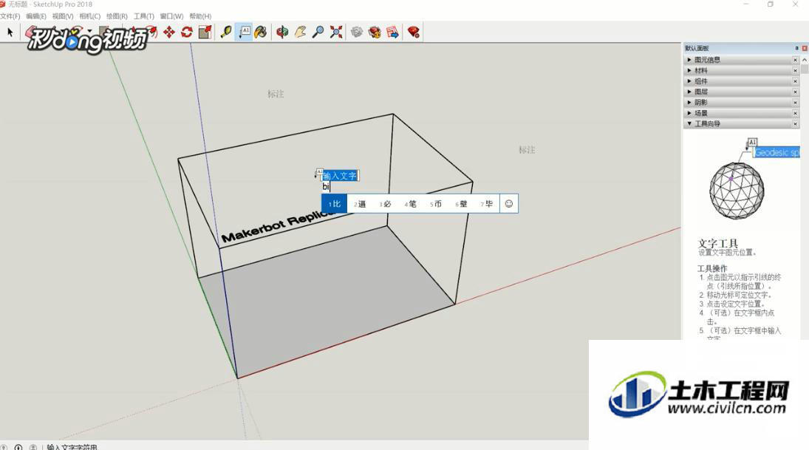Click the 文字工具 instructor heading

point(717,243)
